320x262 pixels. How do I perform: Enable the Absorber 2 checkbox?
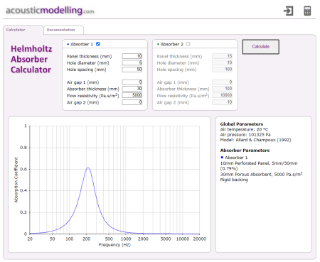click(x=188, y=44)
